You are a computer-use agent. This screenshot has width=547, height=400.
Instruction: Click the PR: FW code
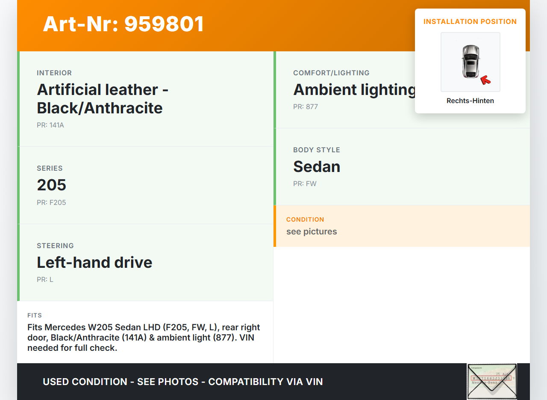coord(305,184)
